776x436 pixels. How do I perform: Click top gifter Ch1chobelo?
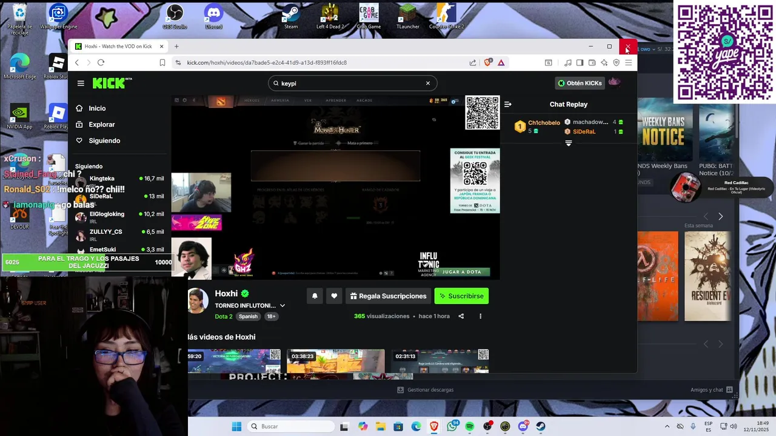544,123
